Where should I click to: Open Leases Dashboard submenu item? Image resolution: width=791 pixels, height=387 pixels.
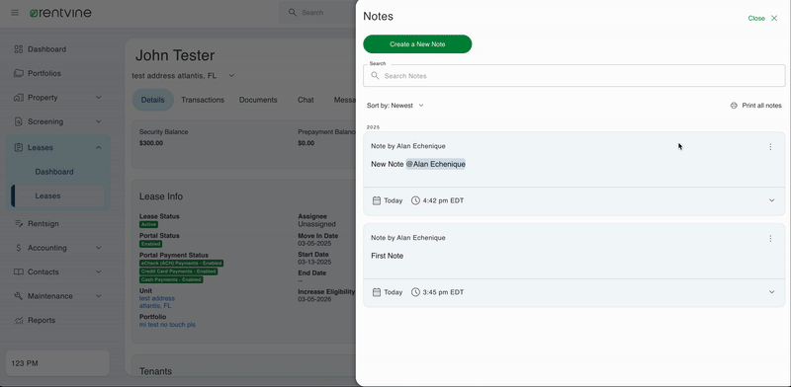point(54,172)
